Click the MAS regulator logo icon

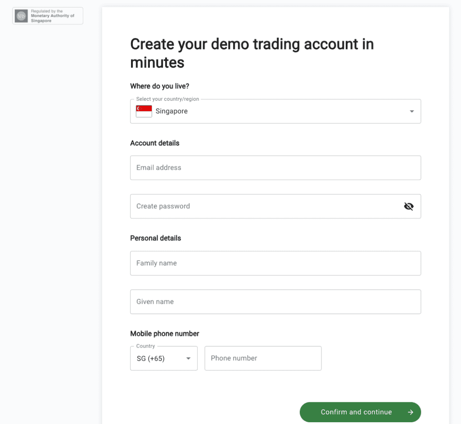pyautogui.click(x=21, y=16)
